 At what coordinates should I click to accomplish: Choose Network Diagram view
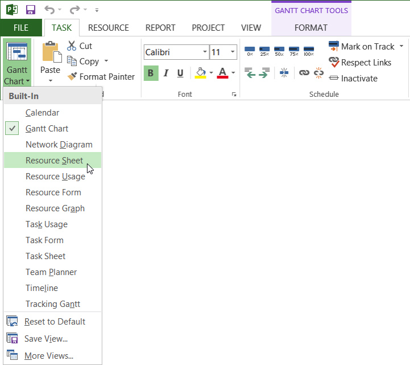click(52, 145)
